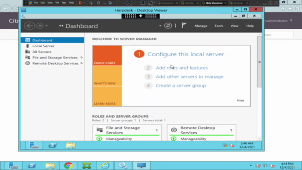Image resolution: width=302 pixels, height=170 pixels.
Task: Click the Server Manager back navigation arrow
Action: coord(29,25)
